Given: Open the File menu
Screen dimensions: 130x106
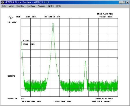Looking at the screenshot, I should coord(4,6).
